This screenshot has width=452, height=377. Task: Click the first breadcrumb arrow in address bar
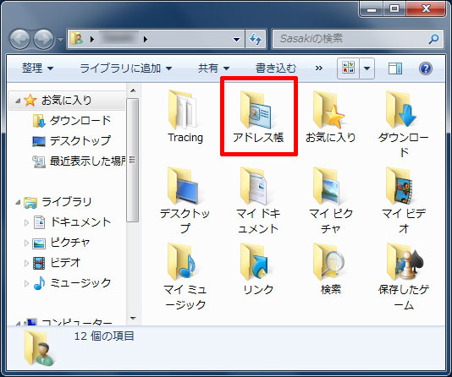(x=92, y=39)
